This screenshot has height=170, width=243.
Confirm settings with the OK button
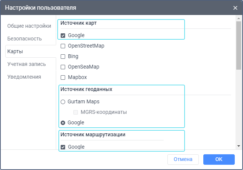(x=219, y=160)
